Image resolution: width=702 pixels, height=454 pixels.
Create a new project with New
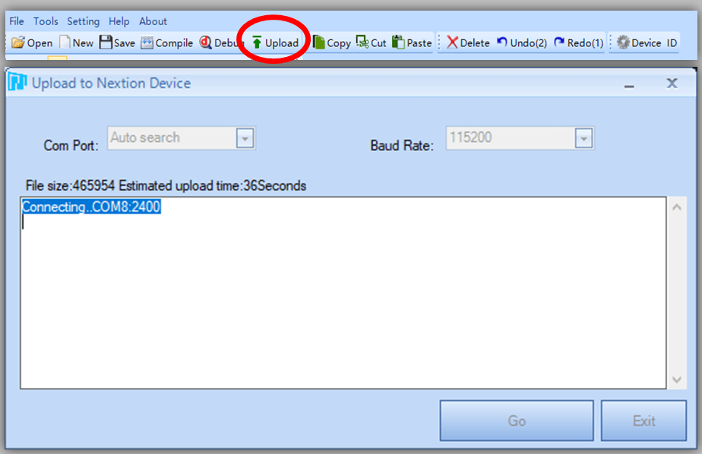click(x=77, y=43)
